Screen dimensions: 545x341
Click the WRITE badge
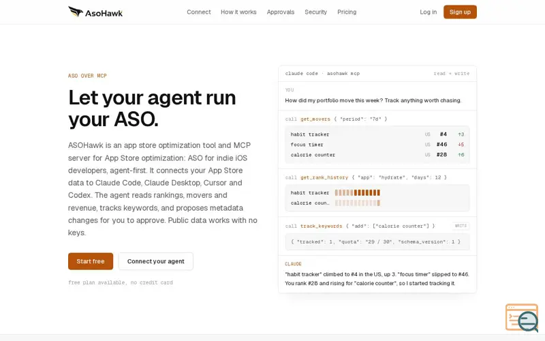pos(461,226)
